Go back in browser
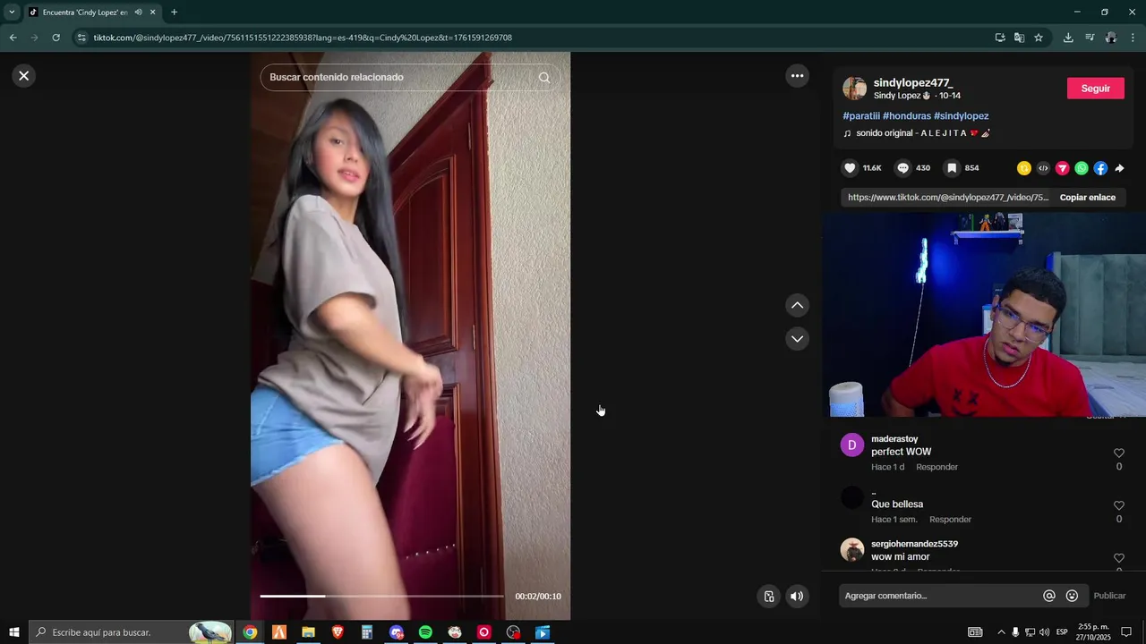 pos(13,38)
